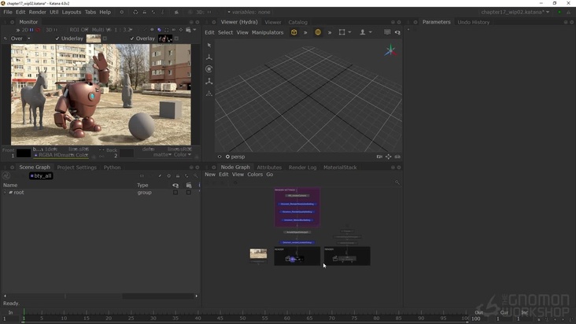The height and width of the screenshot is (324, 576).
Task: Click the blue sphere icon in Monitor toolbar
Action: [x=159, y=30]
